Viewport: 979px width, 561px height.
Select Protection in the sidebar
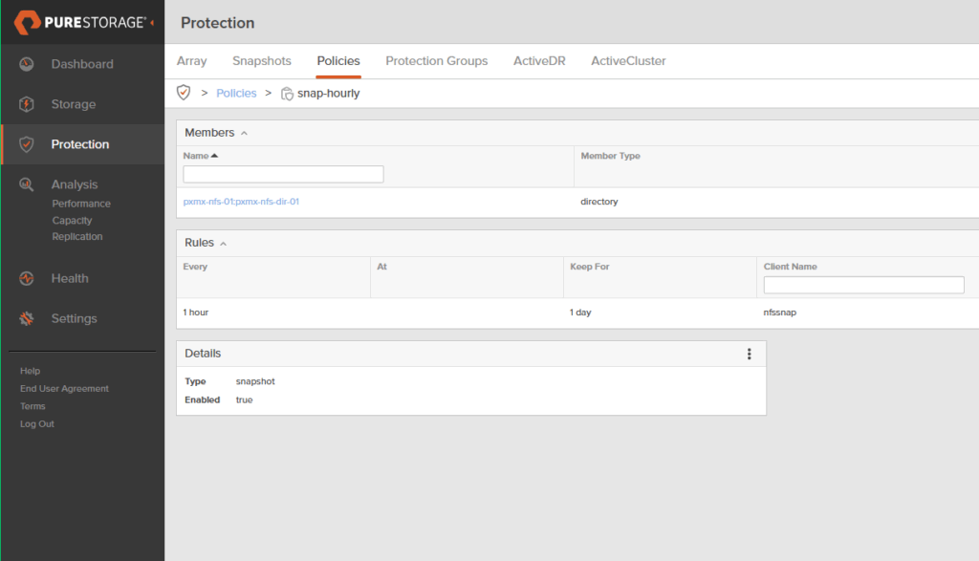80,144
